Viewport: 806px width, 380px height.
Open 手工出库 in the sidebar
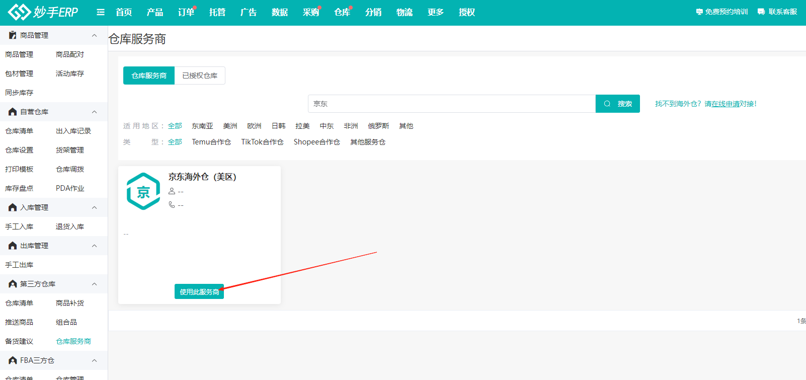pyautogui.click(x=19, y=265)
